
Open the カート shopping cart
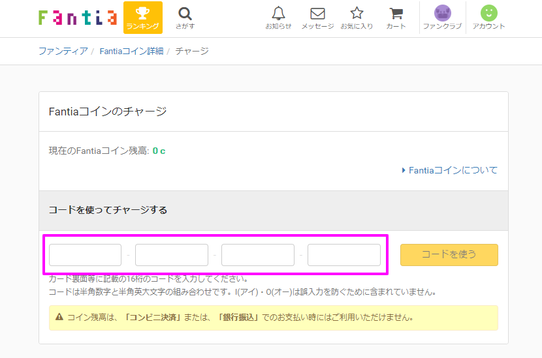pos(396,18)
